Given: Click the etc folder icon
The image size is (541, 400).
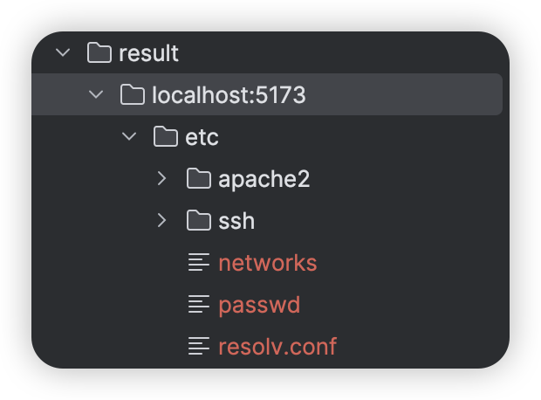Looking at the screenshot, I should (x=166, y=136).
